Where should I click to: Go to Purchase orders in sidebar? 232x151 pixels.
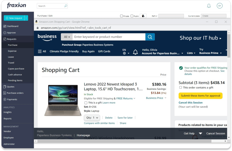tap(15, 93)
